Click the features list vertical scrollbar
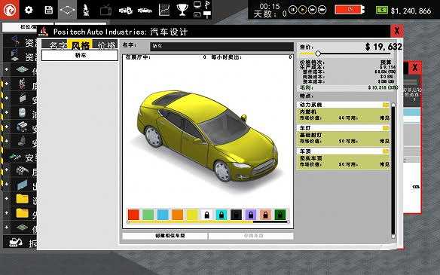This screenshot has height=275, width=440. coord(393,170)
